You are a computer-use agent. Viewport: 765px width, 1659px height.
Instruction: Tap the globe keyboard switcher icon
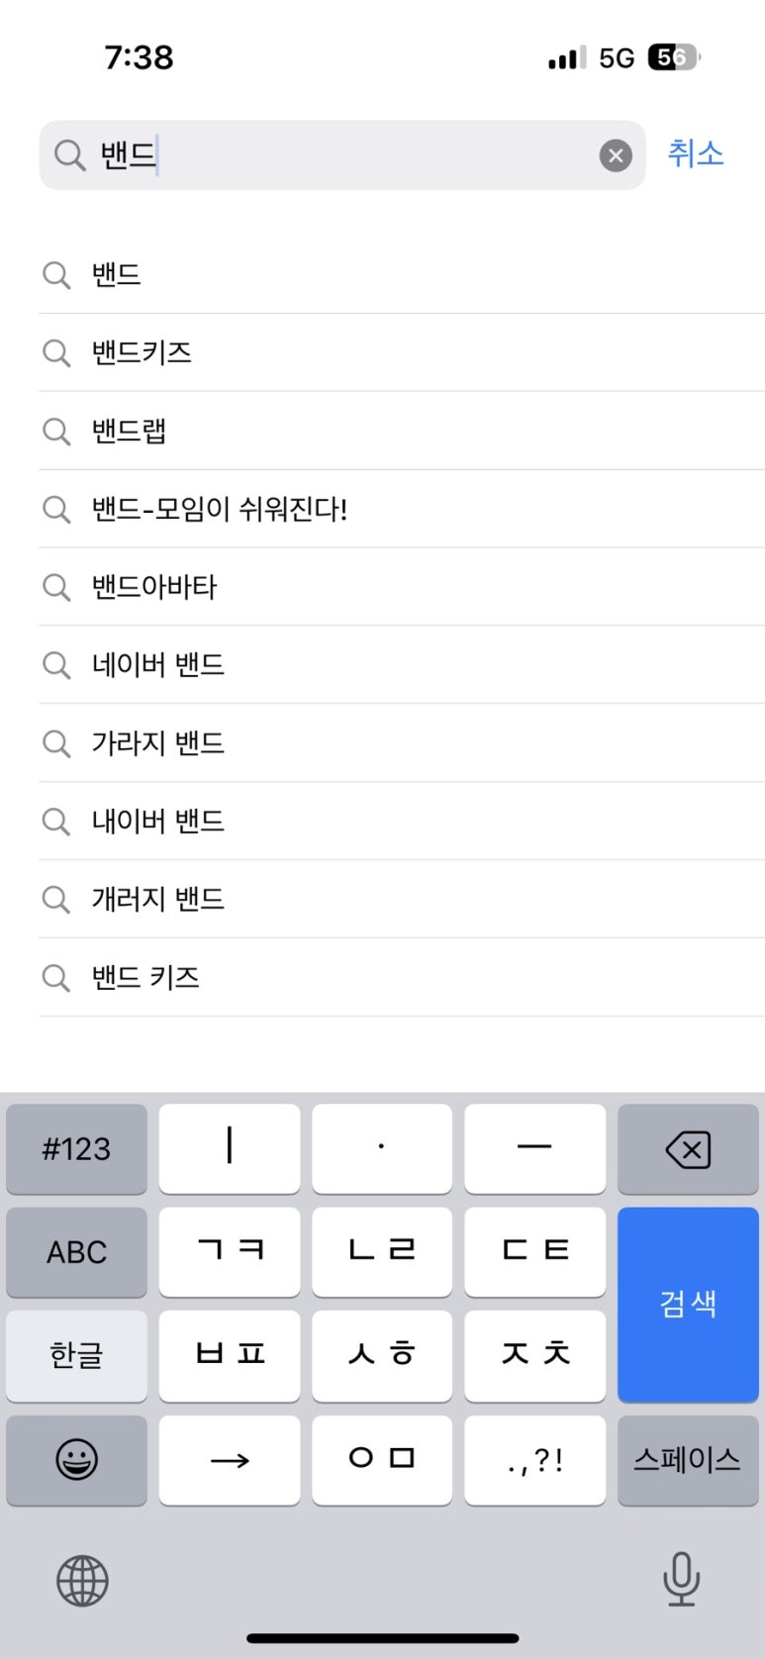(82, 1580)
